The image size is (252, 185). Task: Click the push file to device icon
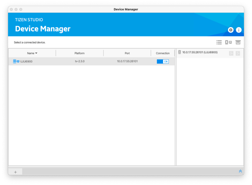[x=238, y=53]
